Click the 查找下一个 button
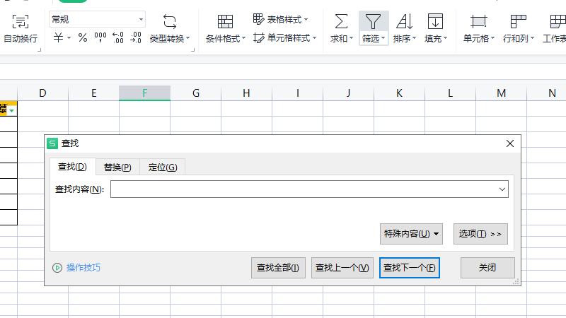 click(410, 268)
